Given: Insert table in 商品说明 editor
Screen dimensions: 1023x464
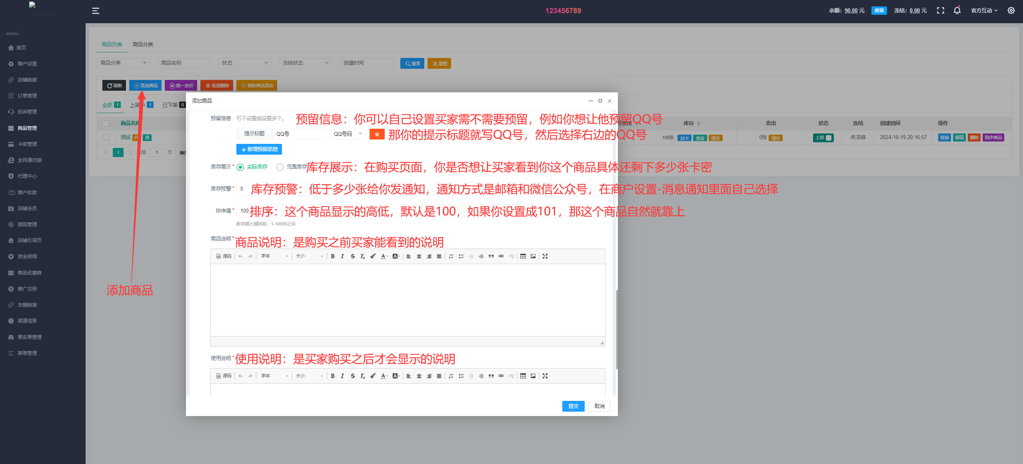Looking at the screenshot, I should (523, 256).
